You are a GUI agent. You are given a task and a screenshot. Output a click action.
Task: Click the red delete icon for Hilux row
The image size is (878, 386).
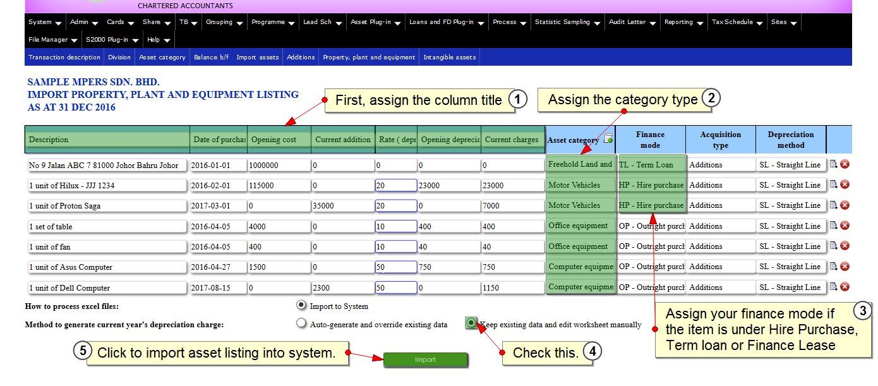pyautogui.click(x=845, y=184)
